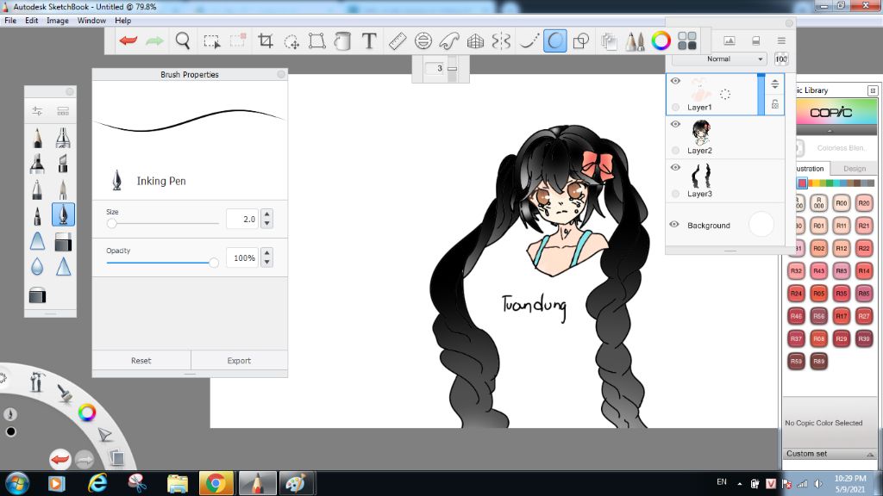The width and height of the screenshot is (883, 496).
Task: Add image layer button in layer panel
Action: pyautogui.click(x=730, y=40)
